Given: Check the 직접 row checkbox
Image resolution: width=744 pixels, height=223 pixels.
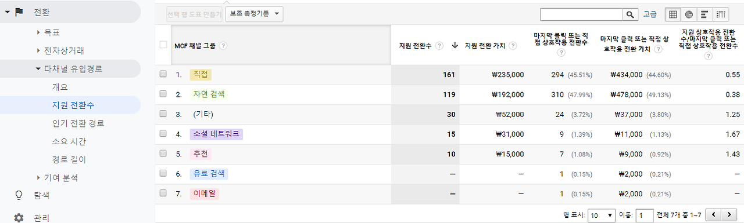Looking at the screenshot, I should click(x=163, y=74).
